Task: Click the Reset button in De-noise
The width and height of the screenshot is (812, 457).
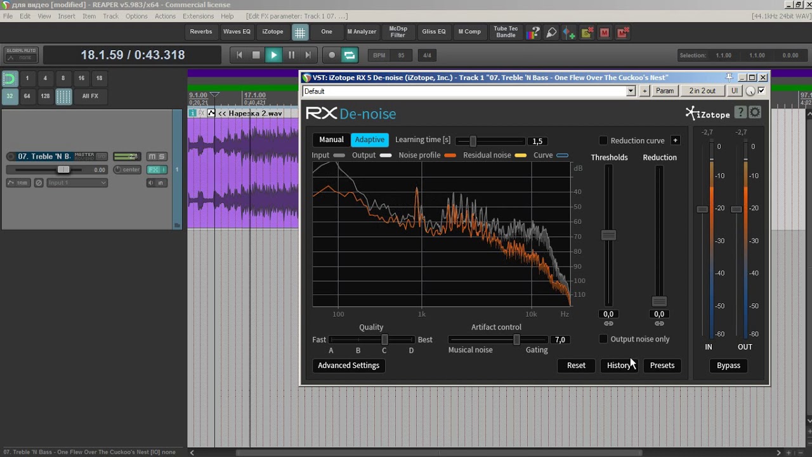Action: 576,366
